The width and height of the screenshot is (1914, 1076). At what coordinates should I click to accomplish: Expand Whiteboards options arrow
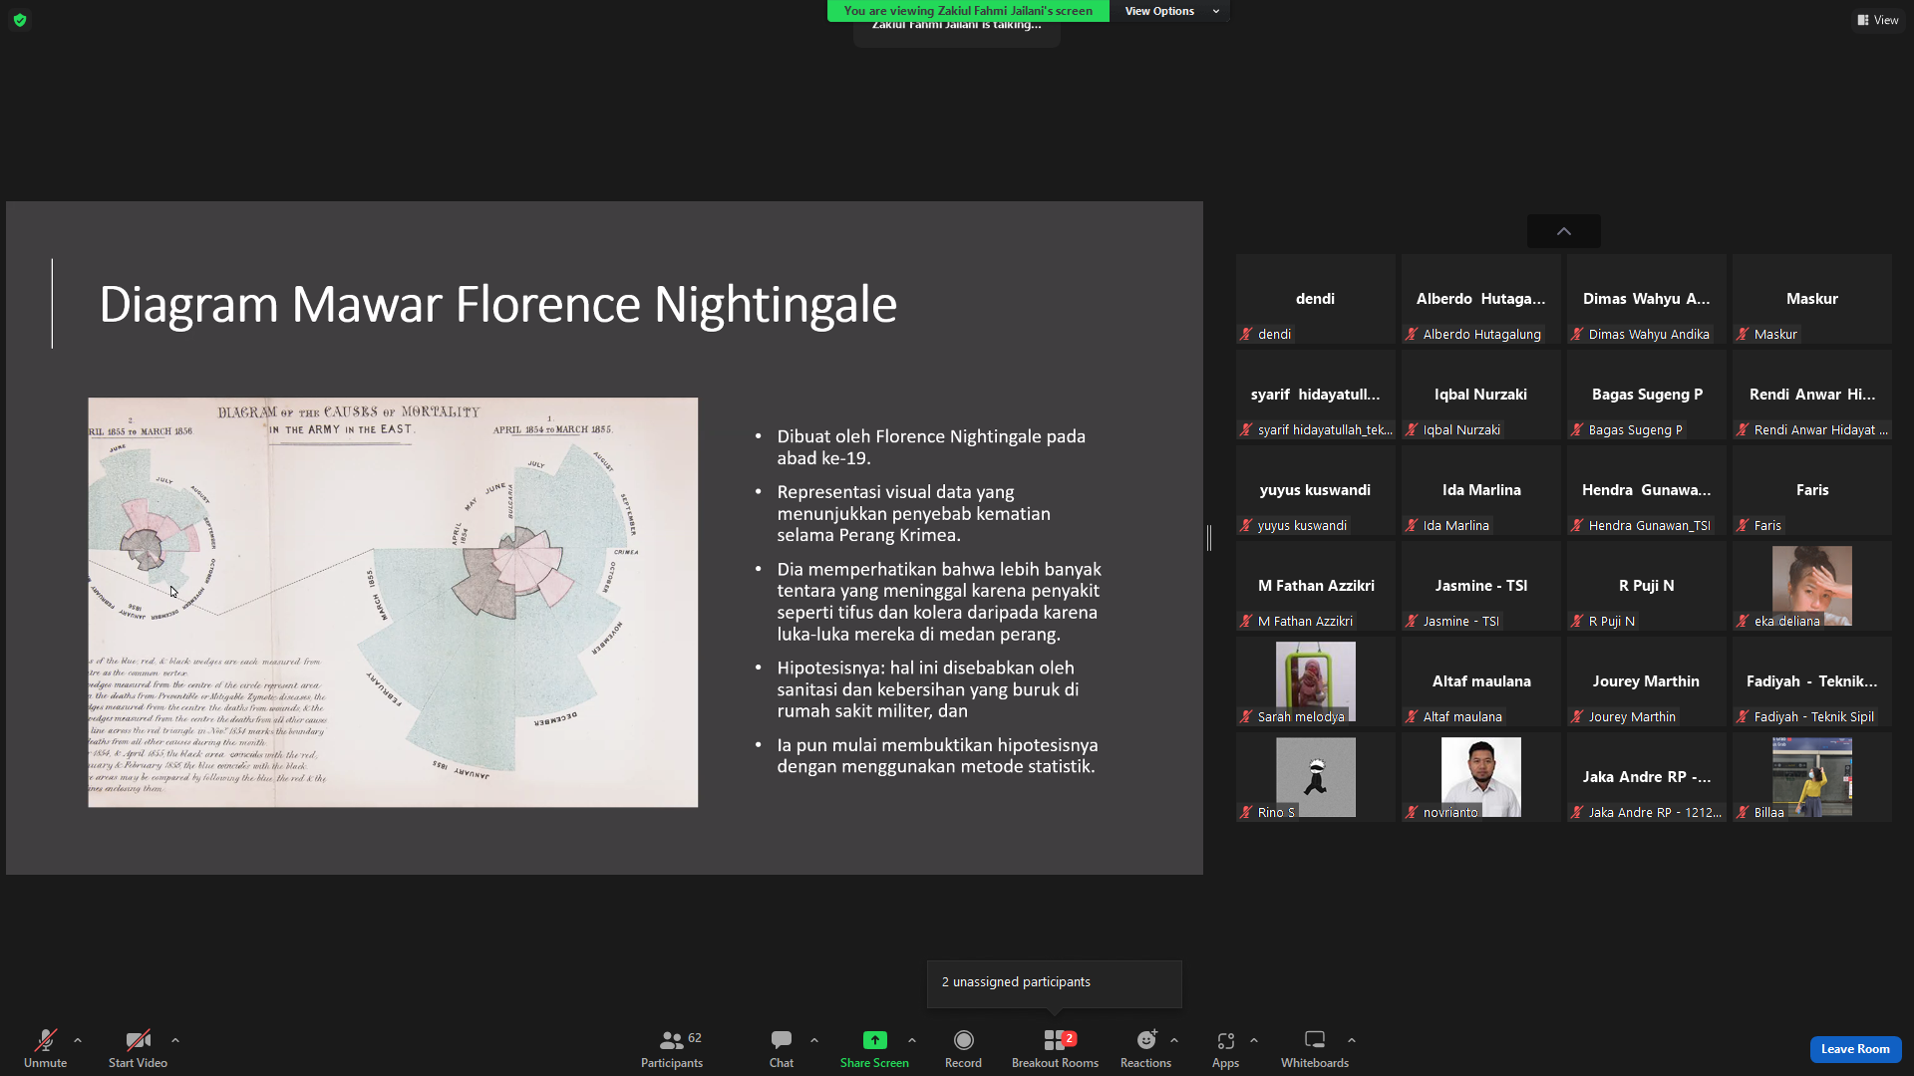[x=1352, y=1040]
